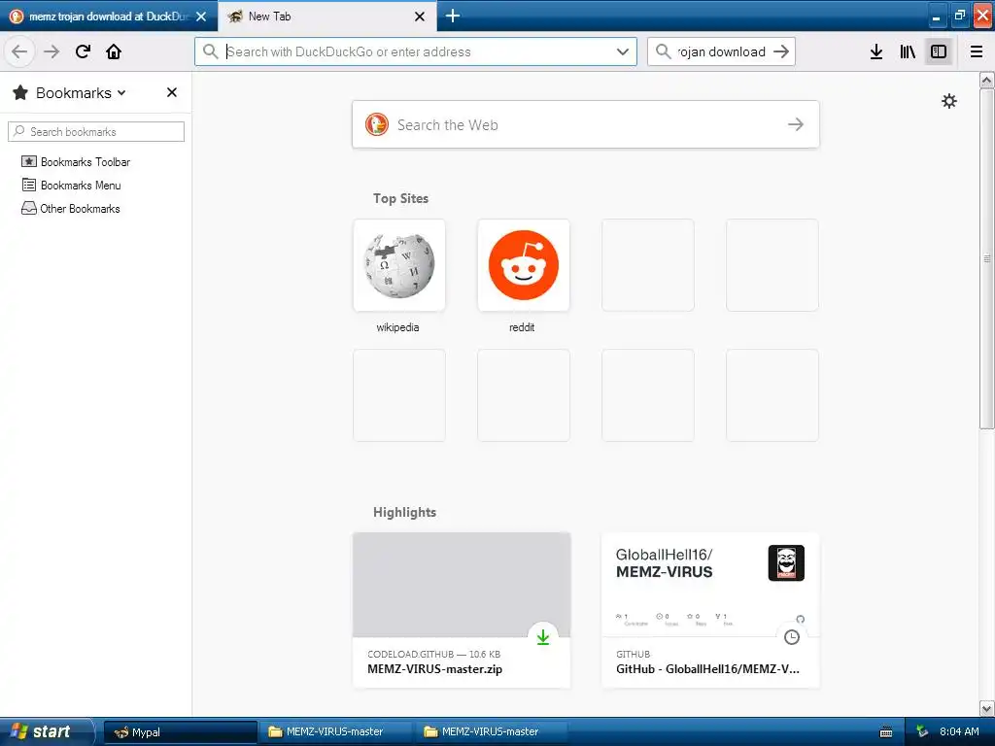Toggle the sidebar with the sidebar icon

[939, 51]
